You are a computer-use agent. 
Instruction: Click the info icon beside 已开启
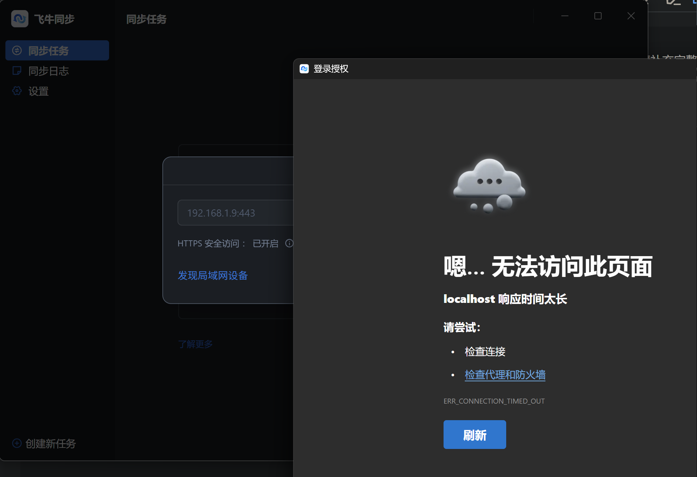(x=289, y=243)
